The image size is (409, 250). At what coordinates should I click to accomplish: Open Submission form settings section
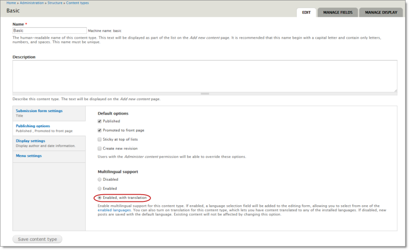pos(39,111)
